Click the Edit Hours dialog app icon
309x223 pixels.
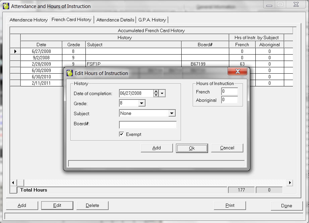click(70, 73)
